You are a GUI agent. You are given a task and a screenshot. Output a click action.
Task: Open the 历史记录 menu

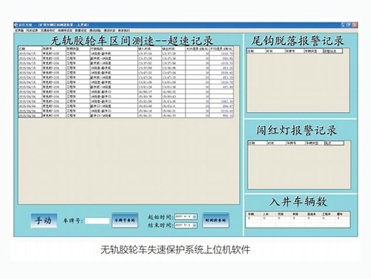coord(32,30)
